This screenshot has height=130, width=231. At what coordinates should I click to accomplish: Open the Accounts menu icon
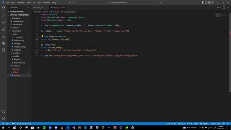3,112
